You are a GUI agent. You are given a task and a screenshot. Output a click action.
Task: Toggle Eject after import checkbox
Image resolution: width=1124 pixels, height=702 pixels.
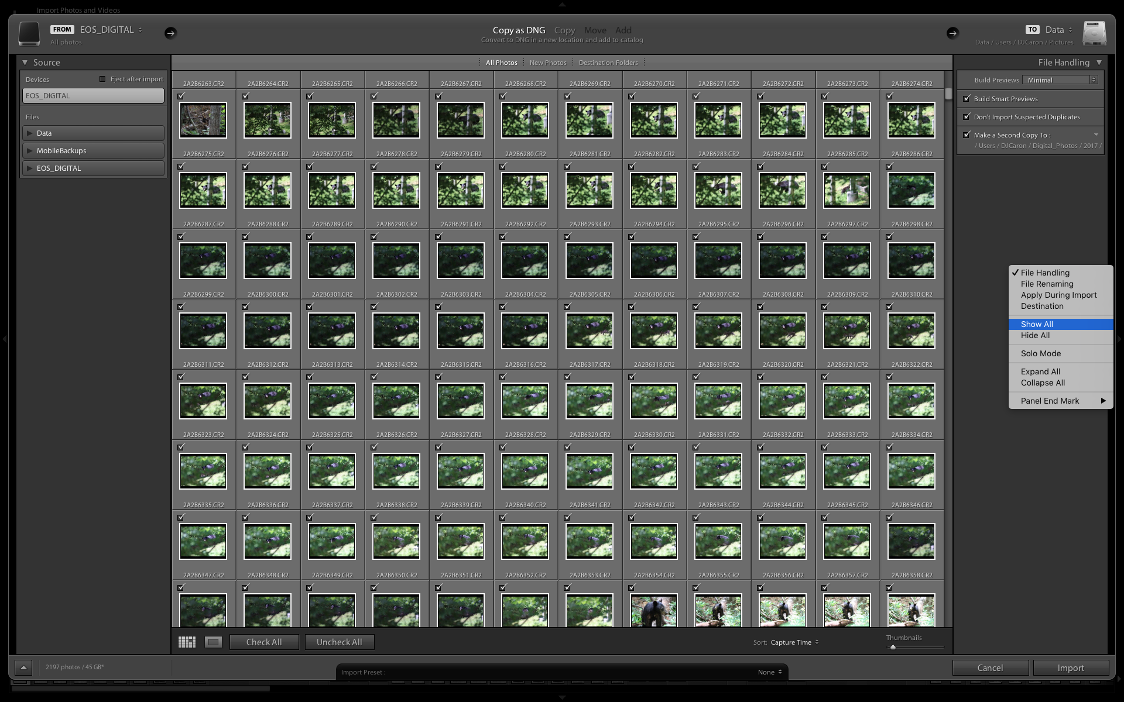coord(102,79)
